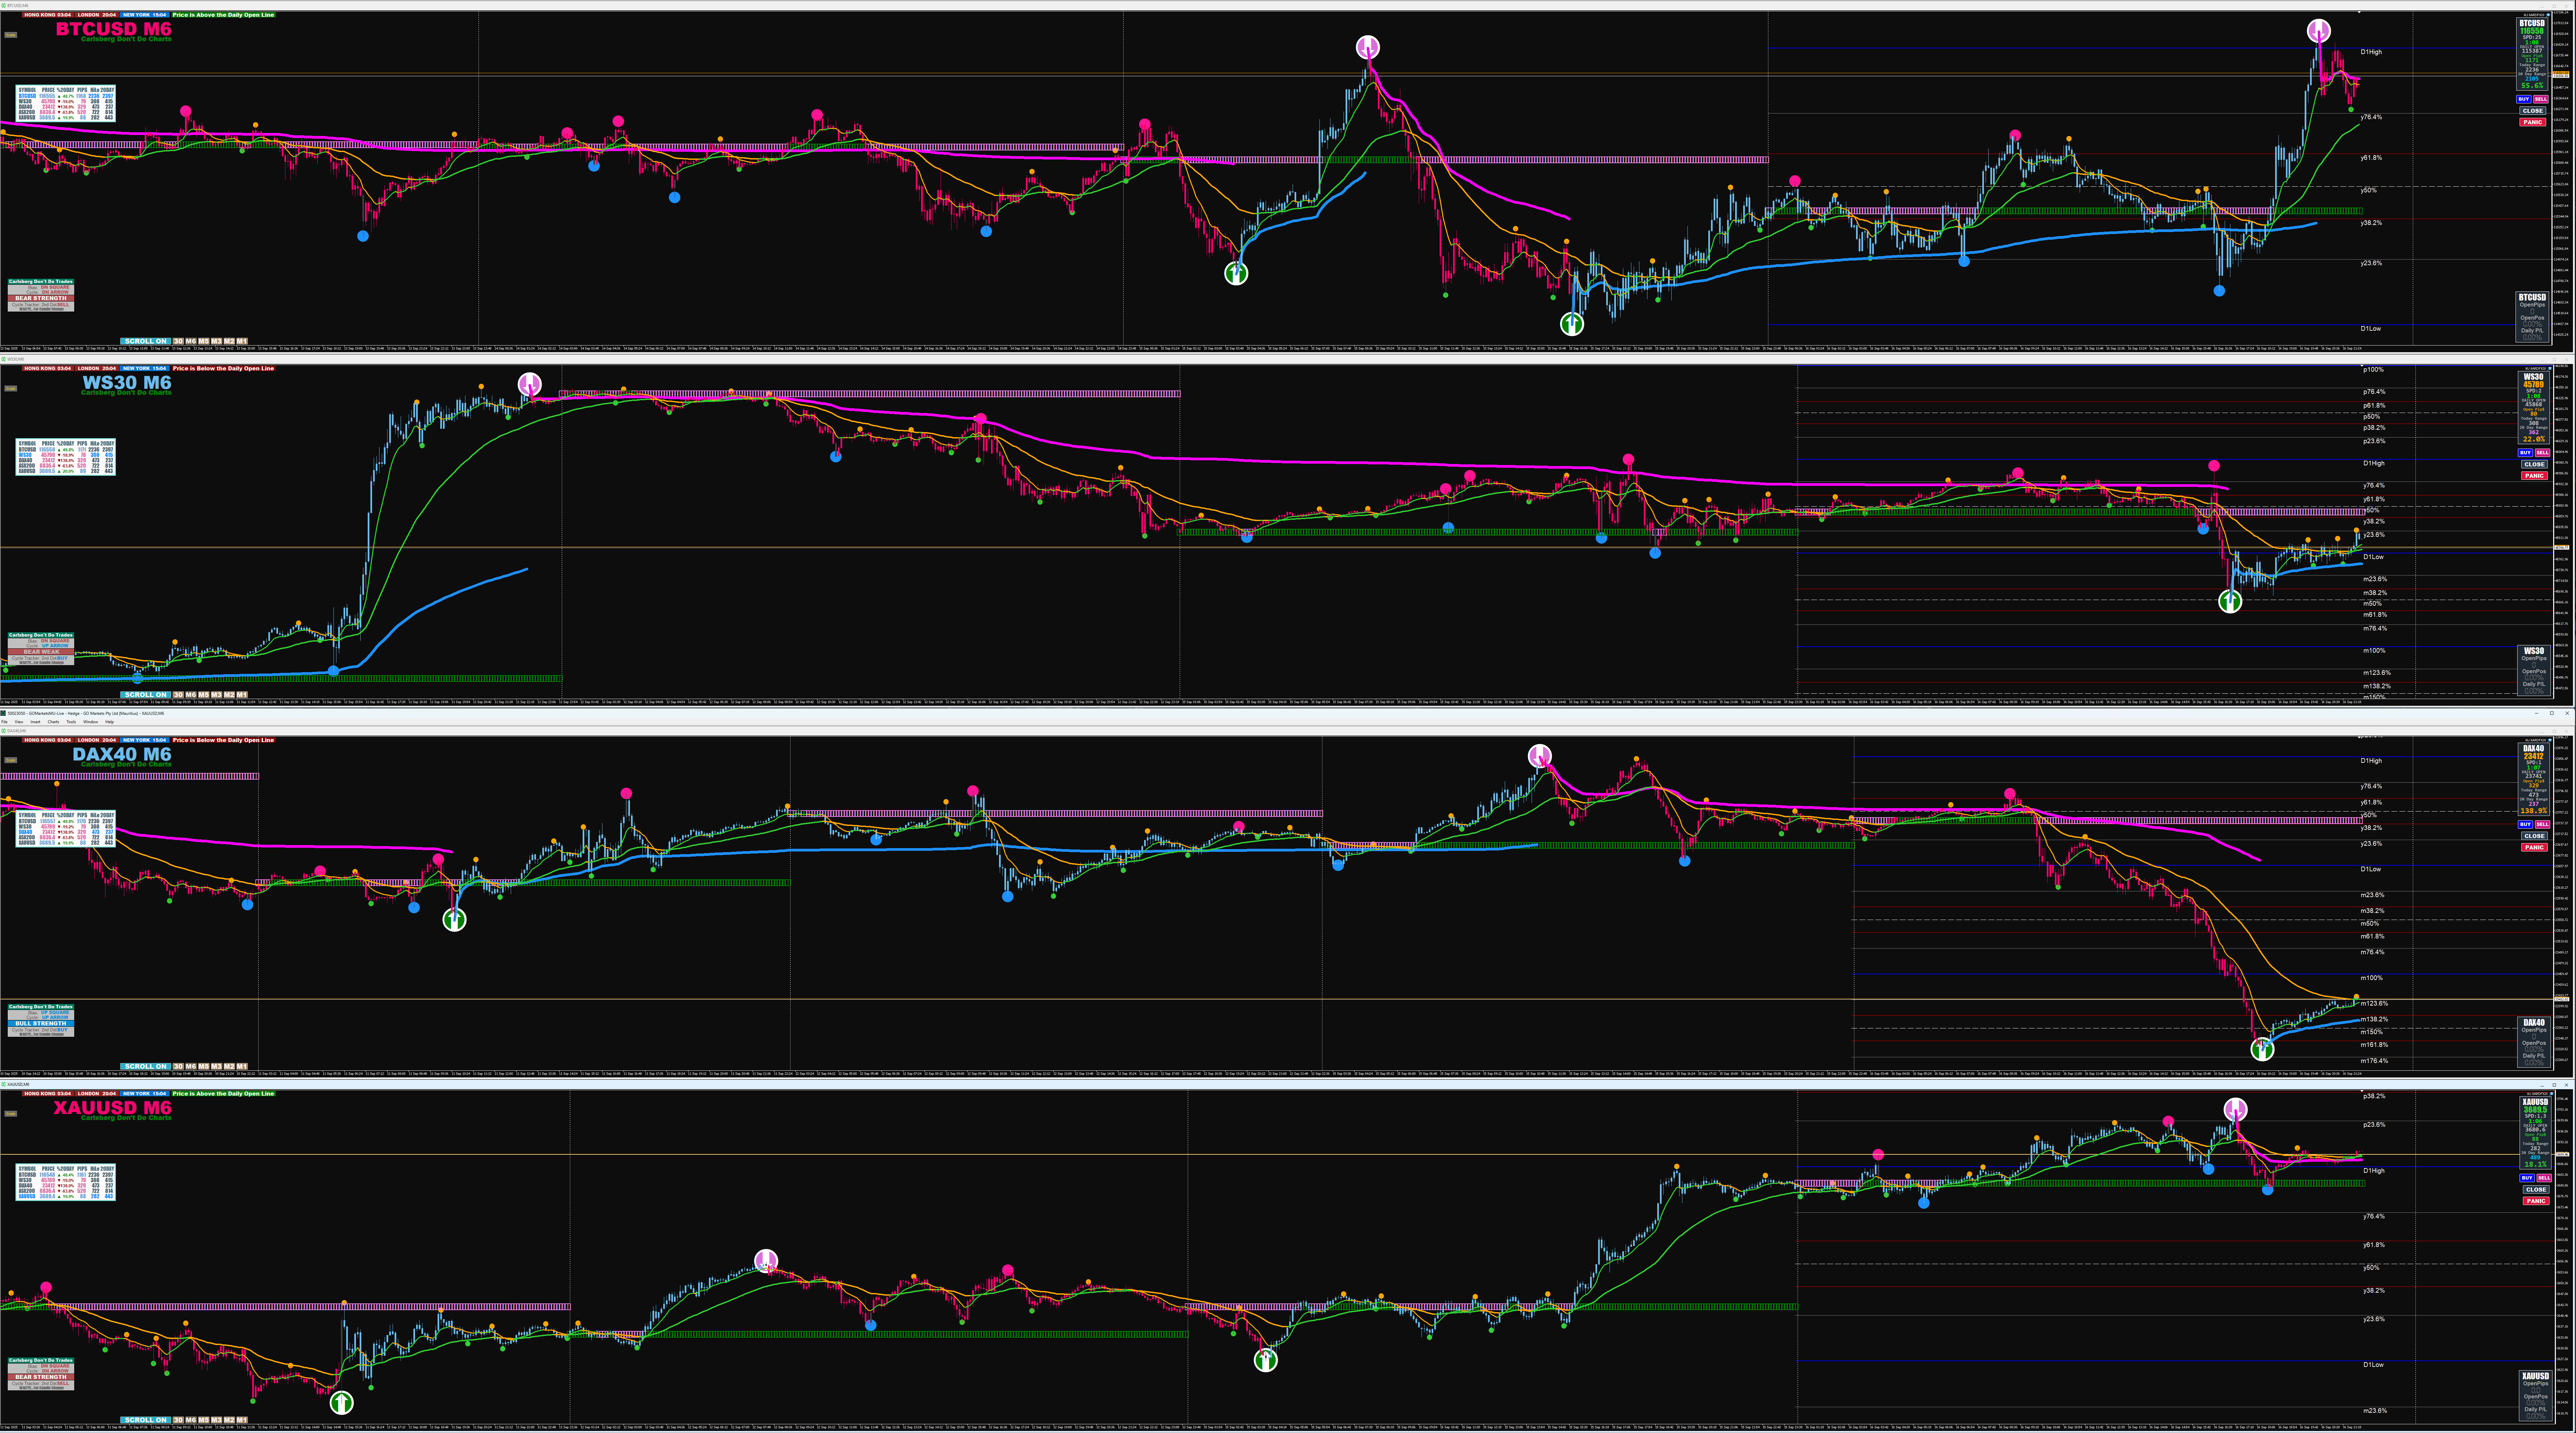
Task: Click the pink sell arrow at the XAUUSD high
Action: 2235,1109
